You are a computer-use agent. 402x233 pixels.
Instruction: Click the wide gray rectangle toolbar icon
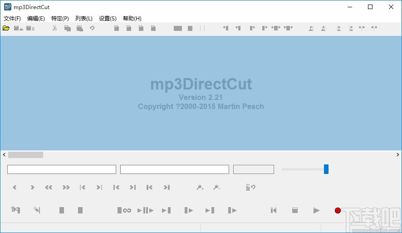tap(178, 28)
